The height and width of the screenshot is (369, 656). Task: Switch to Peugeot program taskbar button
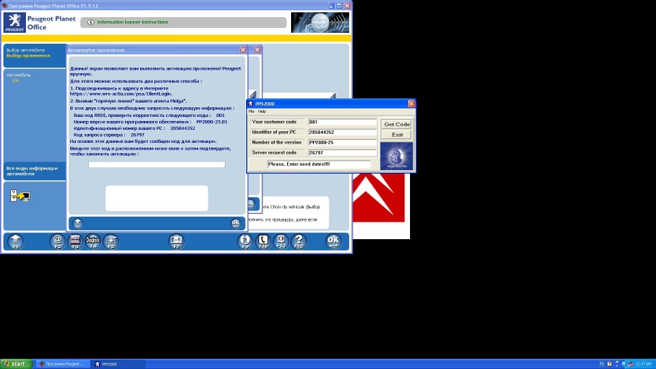click(63, 364)
